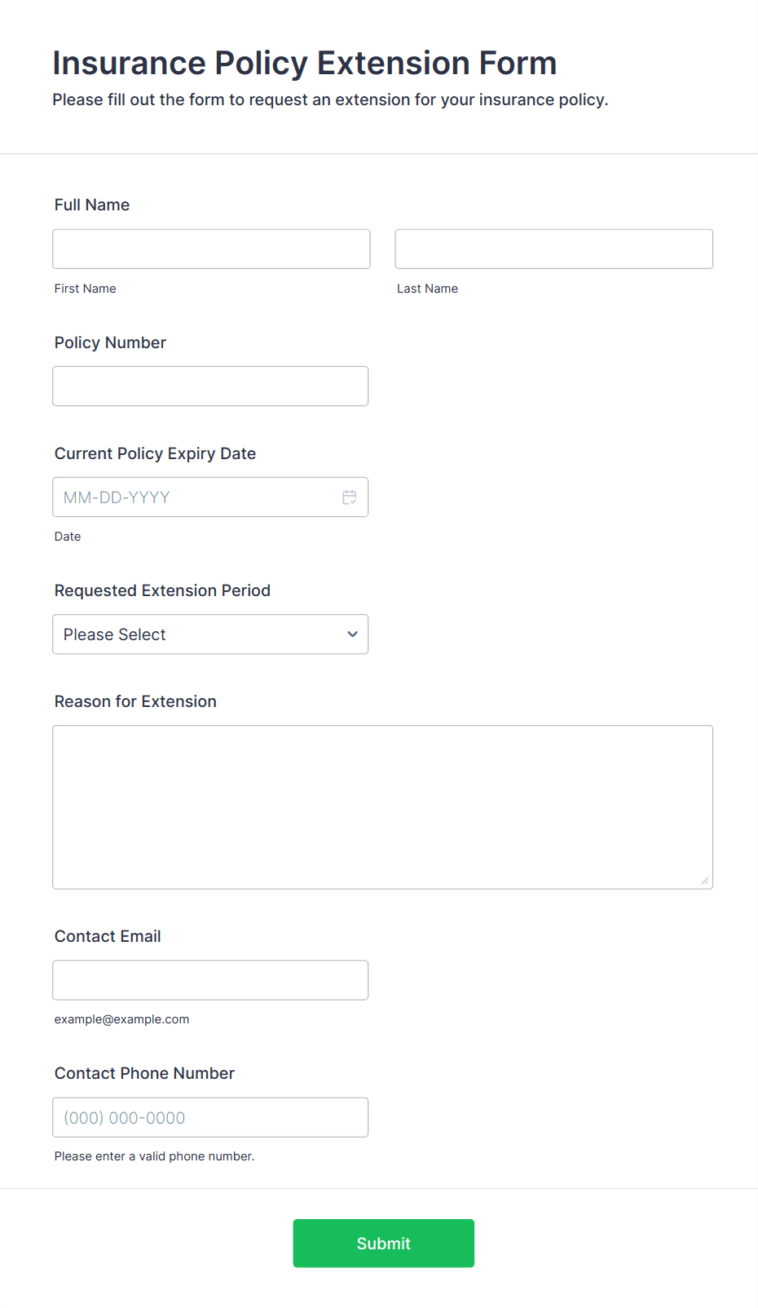The image size is (758, 1308).
Task: Open the calendar date picker icon
Action: click(x=350, y=497)
